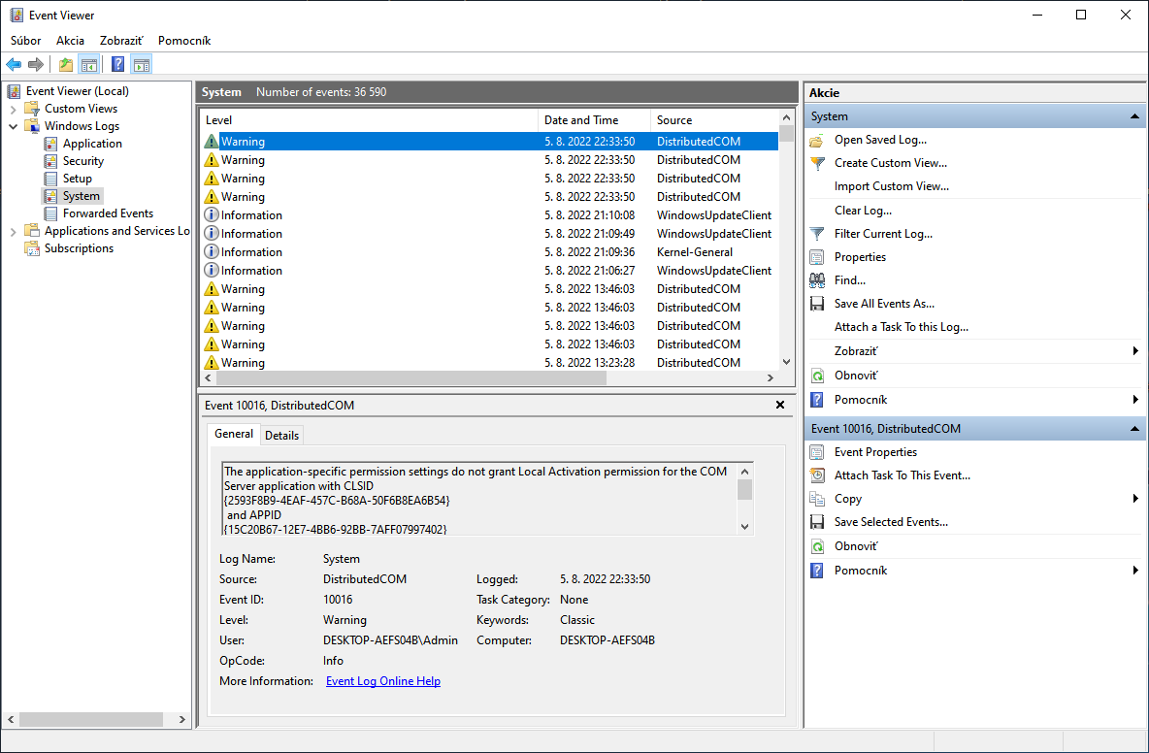This screenshot has width=1149, height=753.
Task: Click the Back arrow toolbar icon
Action: point(14,65)
